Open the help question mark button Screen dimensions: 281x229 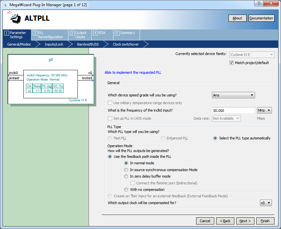coord(259,3)
